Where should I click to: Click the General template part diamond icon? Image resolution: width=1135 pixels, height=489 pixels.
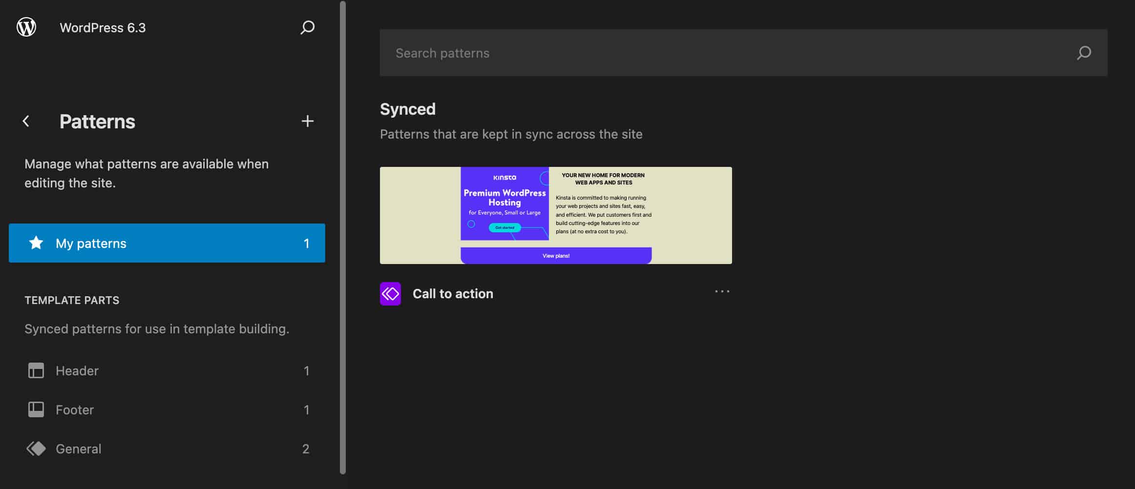[36, 448]
